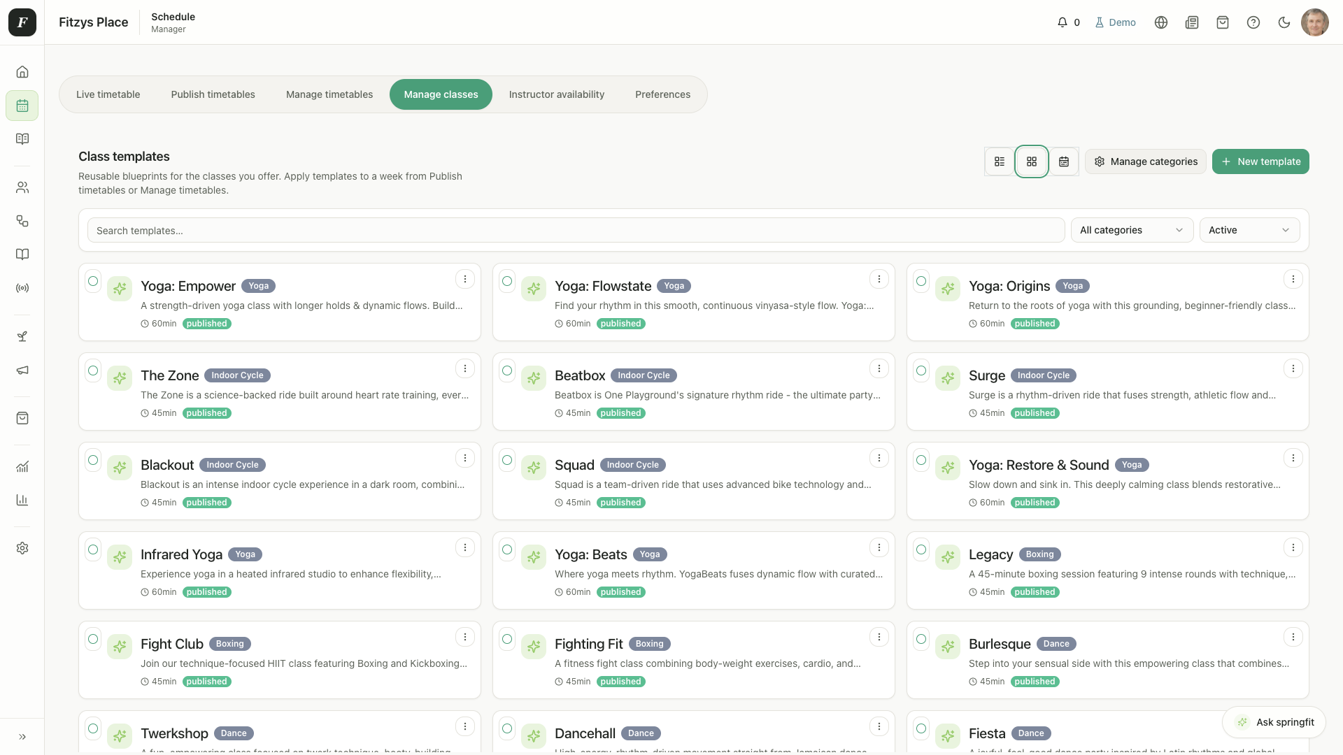Open options menu for Yoga: Flowstate
Image resolution: width=1343 pixels, height=755 pixels.
click(879, 279)
